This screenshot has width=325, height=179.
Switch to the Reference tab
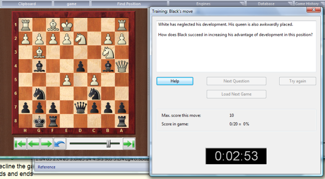(x=46, y=167)
